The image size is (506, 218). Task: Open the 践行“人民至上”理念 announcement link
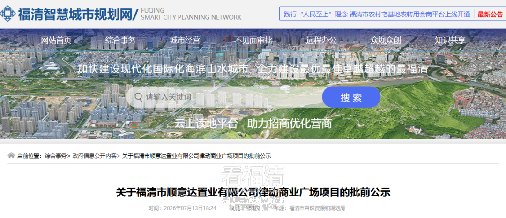pos(377,14)
